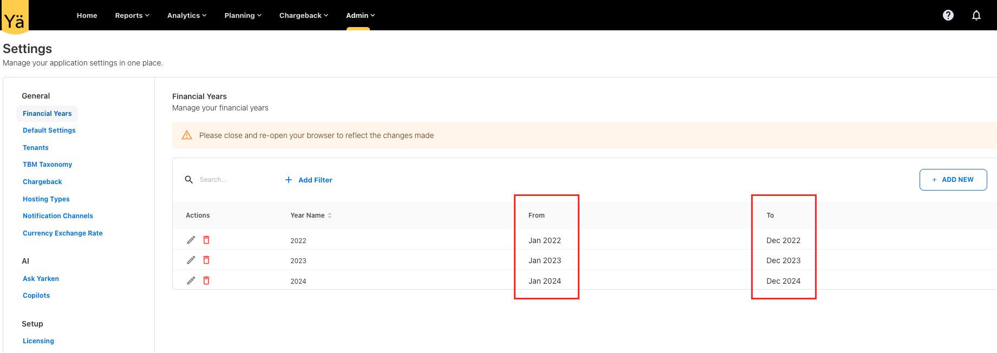The height and width of the screenshot is (353, 997).
Task: Open the Analytics dropdown menu
Action: tap(186, 16)
